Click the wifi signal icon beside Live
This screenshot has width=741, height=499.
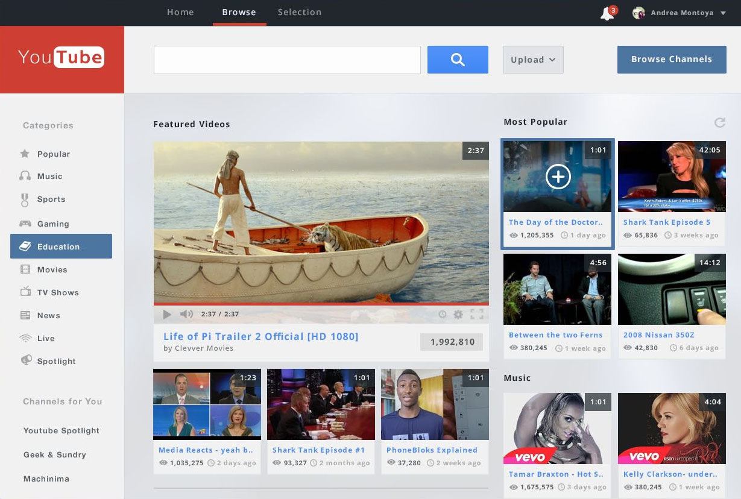point(25,338)
